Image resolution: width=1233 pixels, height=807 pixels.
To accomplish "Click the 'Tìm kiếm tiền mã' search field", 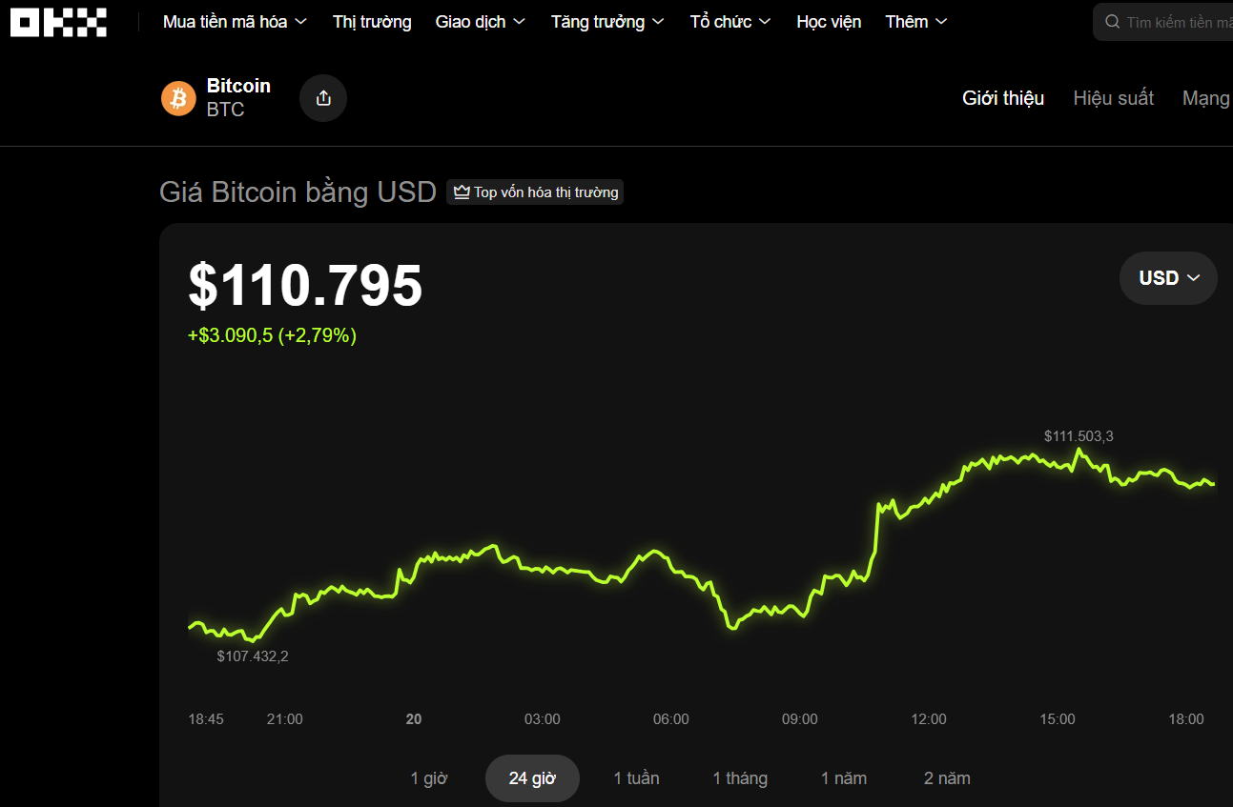I will tap(1178, 21).
